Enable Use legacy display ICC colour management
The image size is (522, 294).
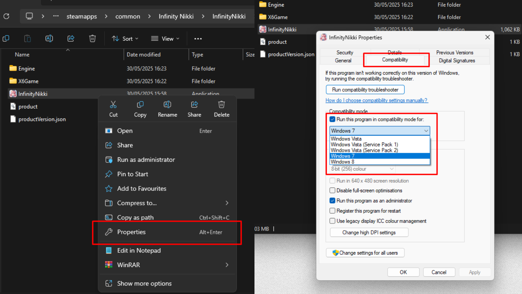point(332,221)
